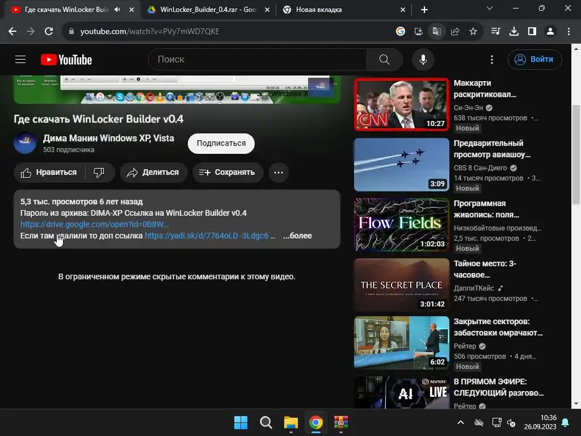This screenshot has width=581, height=436.
Task: Click the Делиться share button
Action: pyautogui.click(x=153, y=173)
